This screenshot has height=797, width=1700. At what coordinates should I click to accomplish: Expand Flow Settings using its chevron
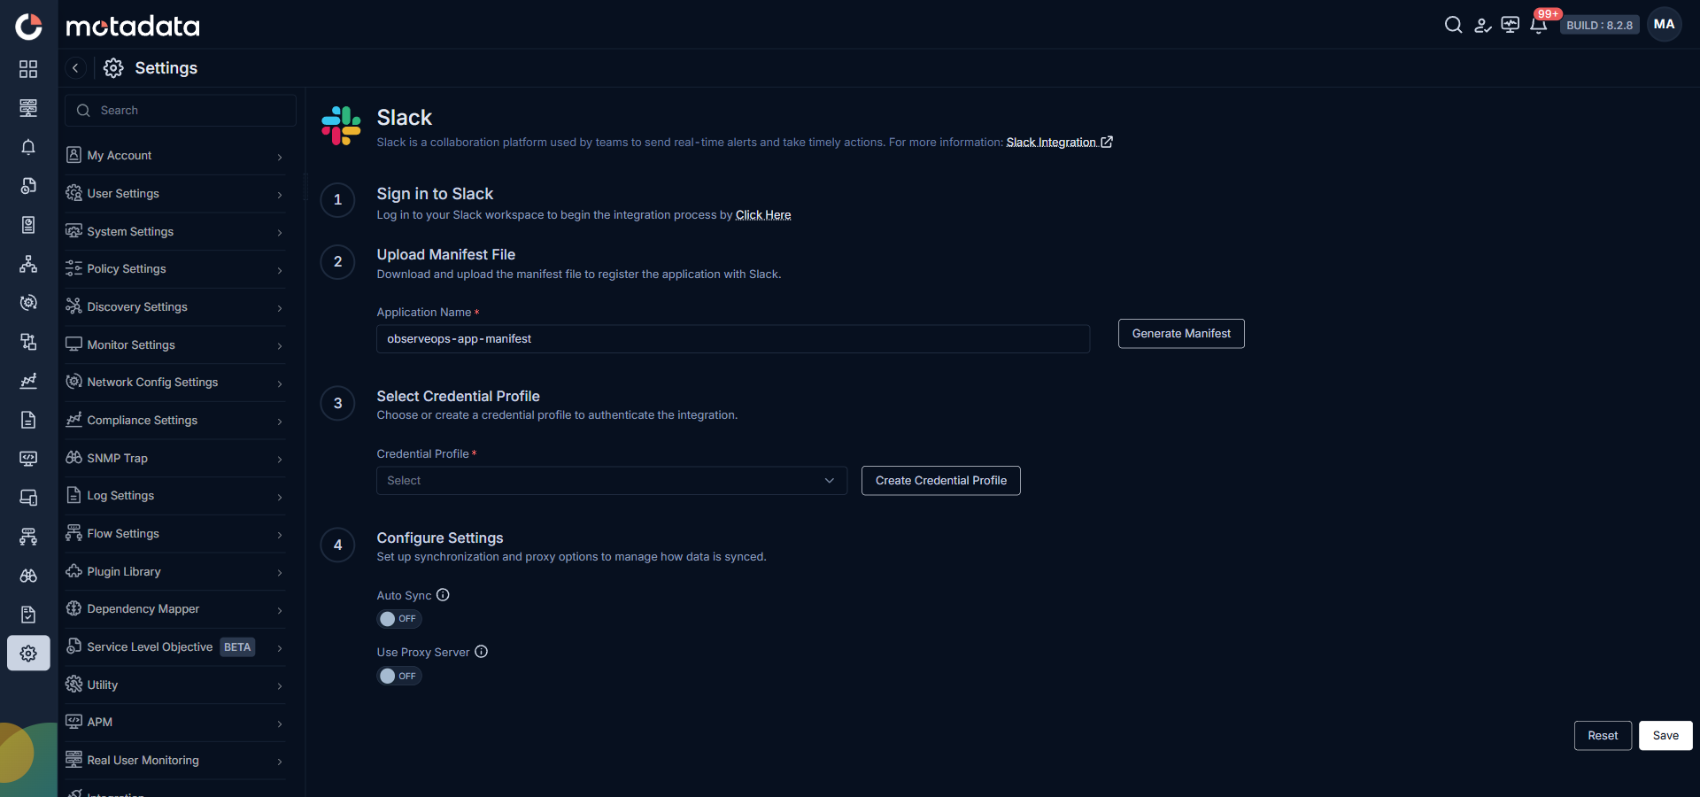point(280,535)
